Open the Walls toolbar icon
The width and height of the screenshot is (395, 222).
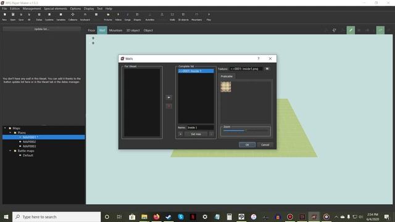point(172,17)
